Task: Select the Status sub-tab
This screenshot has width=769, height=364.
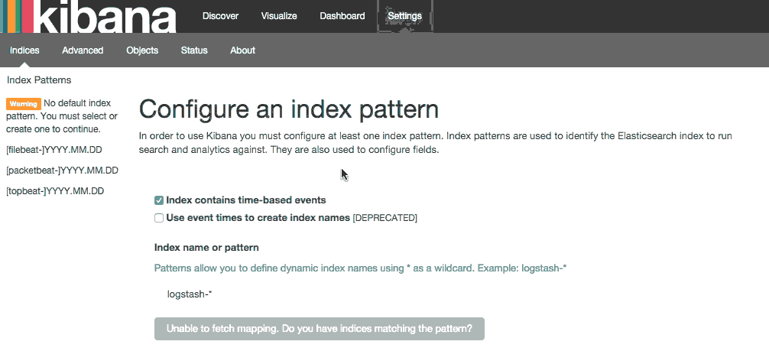Action: 194,50
